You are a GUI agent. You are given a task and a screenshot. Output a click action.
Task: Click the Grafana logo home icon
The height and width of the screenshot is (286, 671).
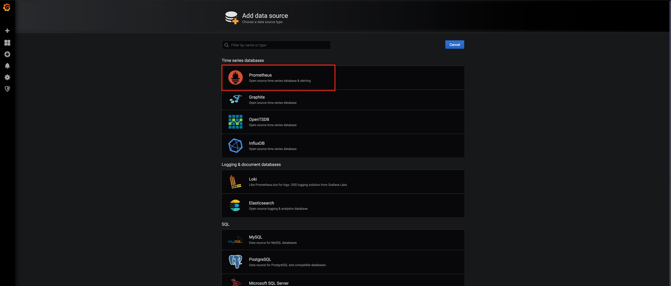pos(7,7)
